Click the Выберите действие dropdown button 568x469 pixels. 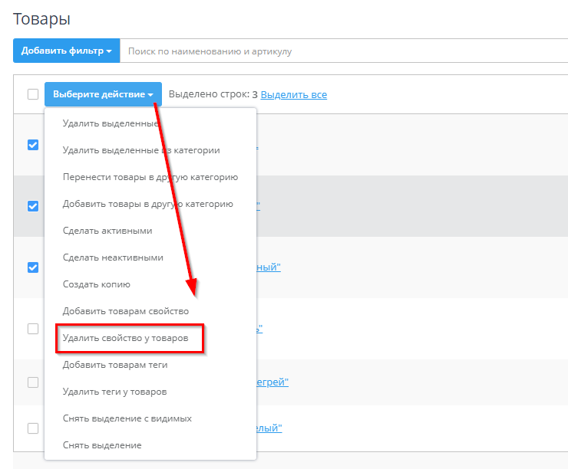[x=103, y=94]
